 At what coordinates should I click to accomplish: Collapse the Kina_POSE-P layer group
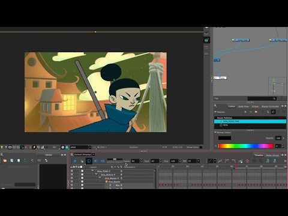tap(92, 171)
